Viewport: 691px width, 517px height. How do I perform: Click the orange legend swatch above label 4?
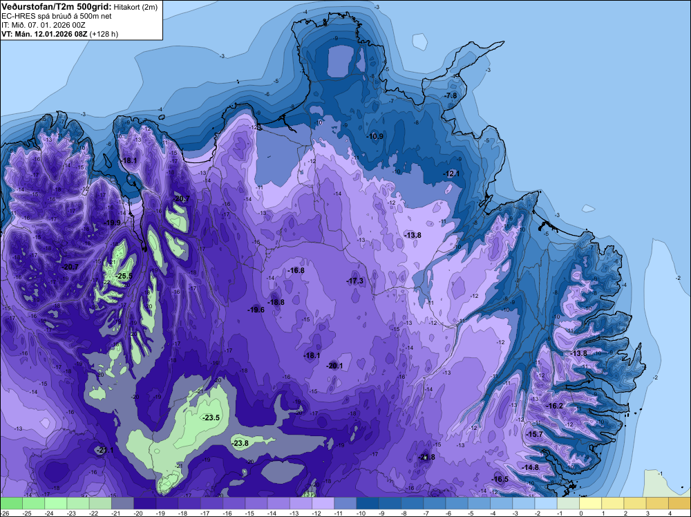(679, 503)
